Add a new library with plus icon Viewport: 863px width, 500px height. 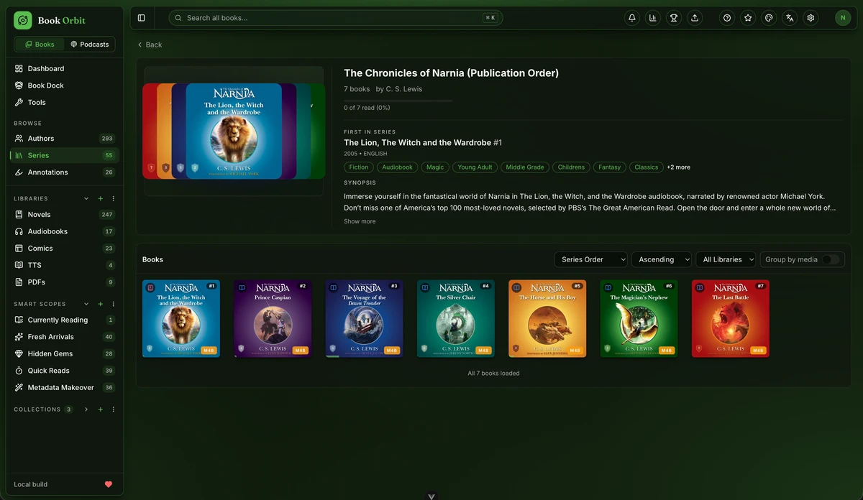[100, 198]
